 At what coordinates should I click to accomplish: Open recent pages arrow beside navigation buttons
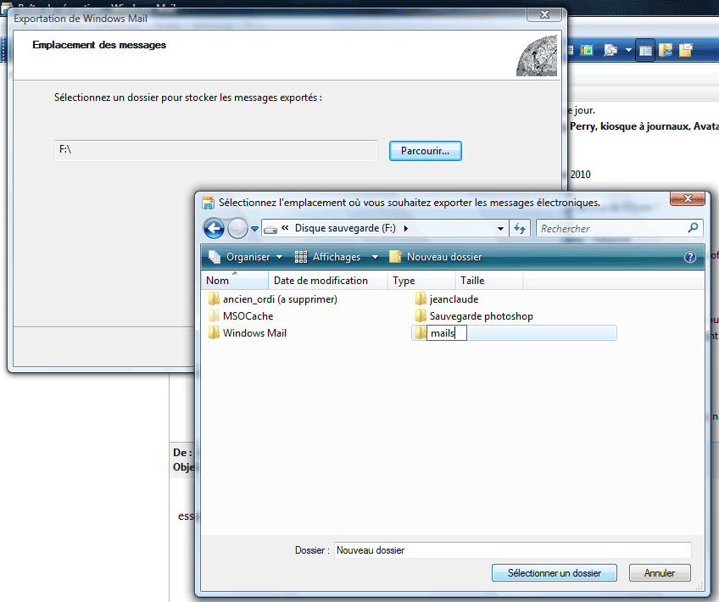pyautogui.click(x=254, y=229)
